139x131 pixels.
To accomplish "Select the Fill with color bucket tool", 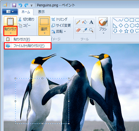I will coord(85,22).
